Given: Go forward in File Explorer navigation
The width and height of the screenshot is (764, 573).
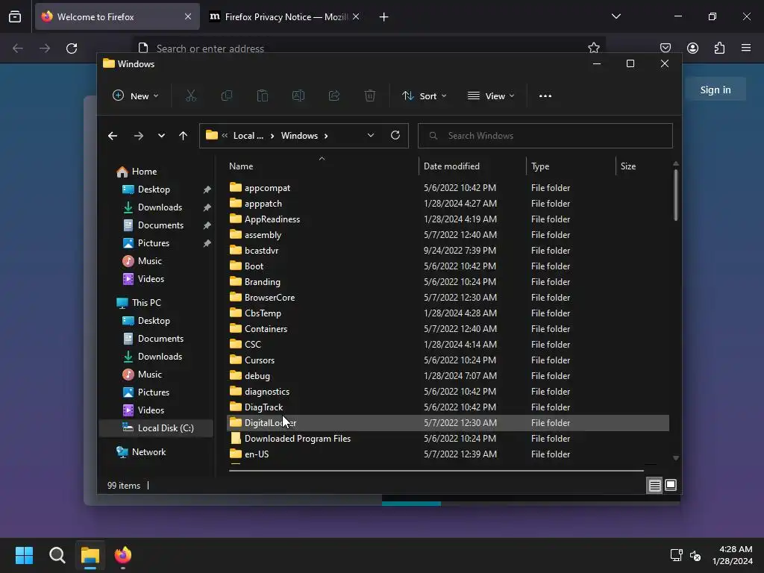Looking at the screenshot, I should click(x=138, y=136).
